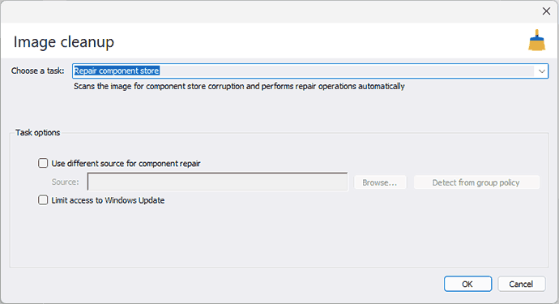Click Detect from group policy button

[x=476, y=182]
